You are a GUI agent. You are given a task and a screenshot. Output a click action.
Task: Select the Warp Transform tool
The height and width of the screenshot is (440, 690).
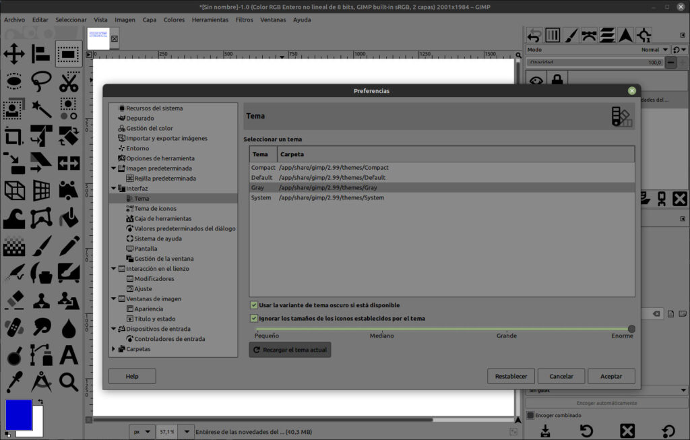point(14,218)
